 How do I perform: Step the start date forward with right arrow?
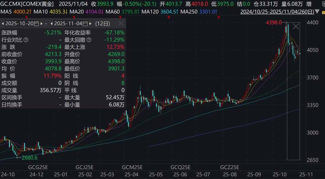(42, 23)
